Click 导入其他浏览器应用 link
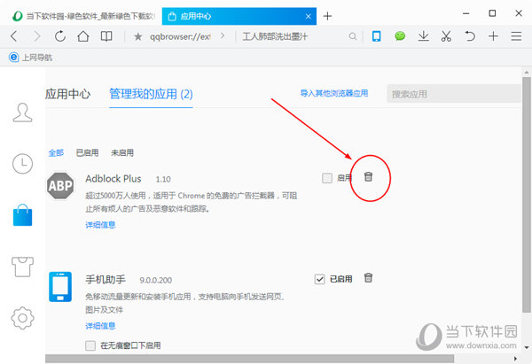Viewport: 532px width, 364px height. click(333, 93)
